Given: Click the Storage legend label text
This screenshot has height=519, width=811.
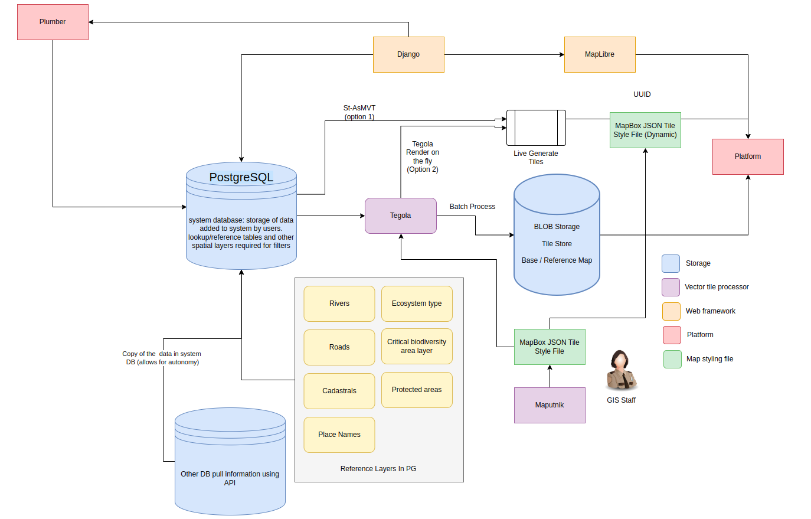Looking at the screenshot, I should click(x=698, y=263).
